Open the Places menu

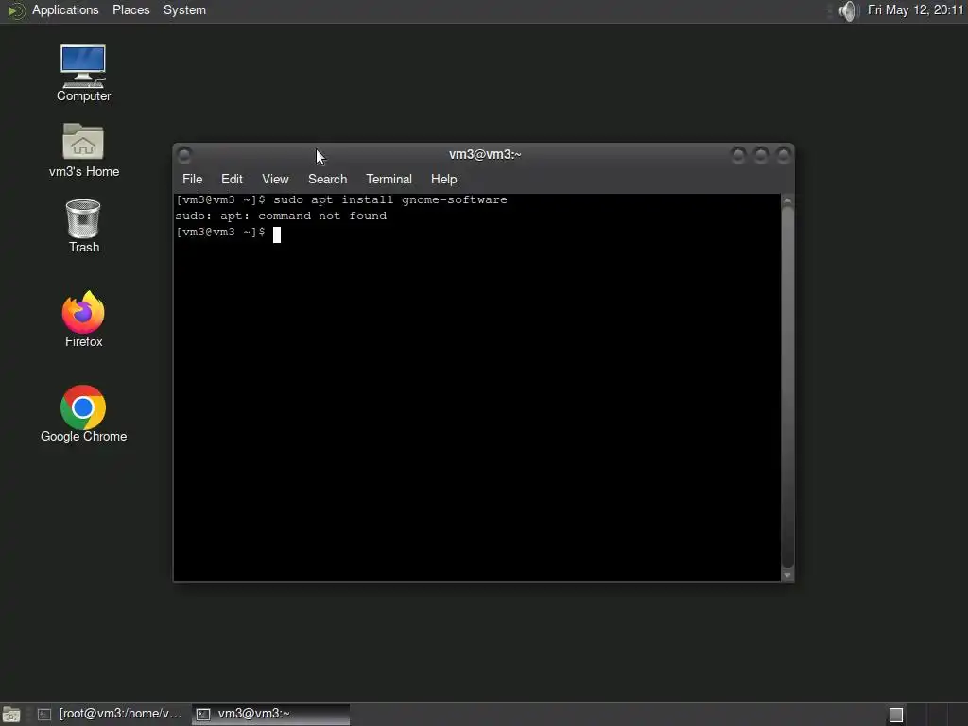(x=130, y=10)
